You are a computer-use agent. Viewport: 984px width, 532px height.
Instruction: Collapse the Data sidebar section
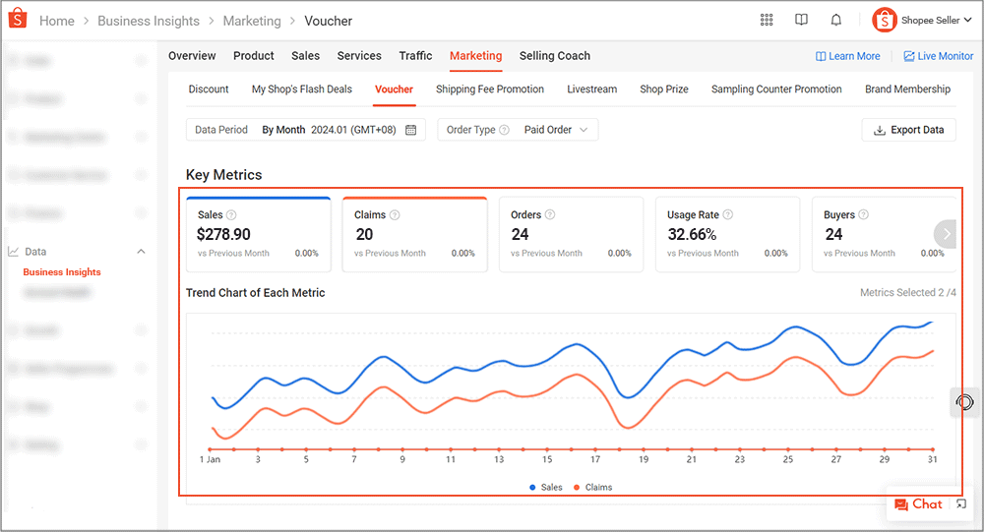click(141, 252)
